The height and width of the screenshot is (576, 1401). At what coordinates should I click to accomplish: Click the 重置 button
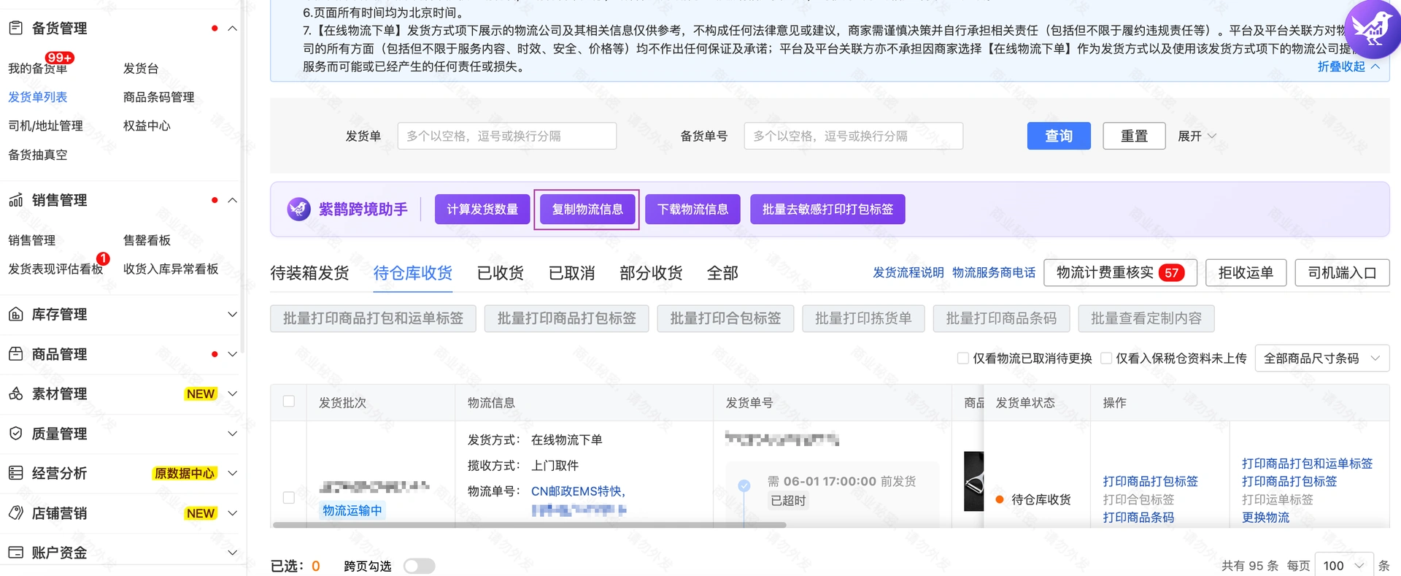click(x=1134, y=136)
